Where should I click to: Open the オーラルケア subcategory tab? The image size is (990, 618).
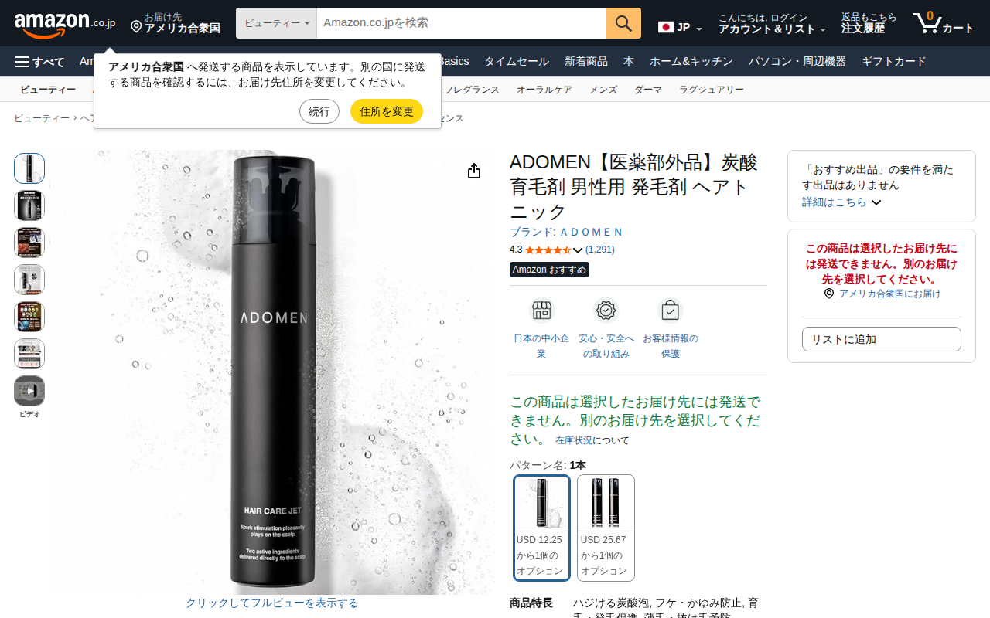click(x=544, y=90)
